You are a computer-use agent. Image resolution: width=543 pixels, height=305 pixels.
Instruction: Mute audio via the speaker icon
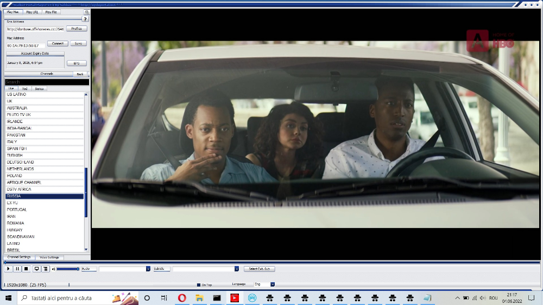pos(53,269)
